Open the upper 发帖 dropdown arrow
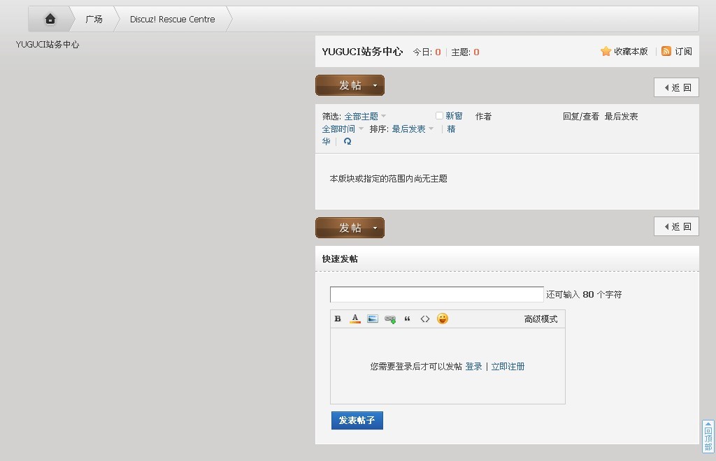The image size is (716, 461). pos(375,85)
